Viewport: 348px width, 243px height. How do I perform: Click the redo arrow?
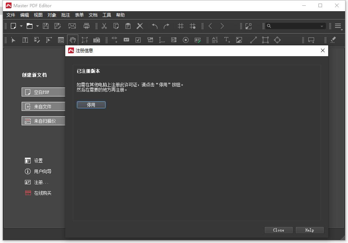pos(167,26)
